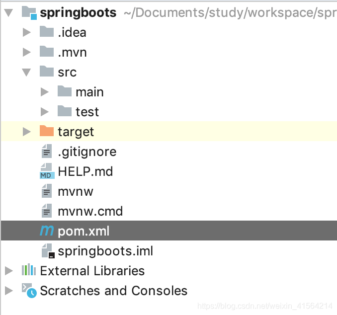
Task: Select the mvnw file name
Action: tap(76, 192)
